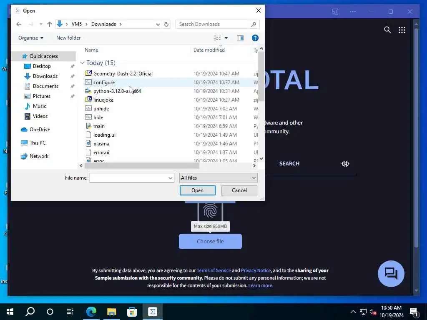427x320 pixels.
Task: Open Terms of Service link
Action: 214,270
